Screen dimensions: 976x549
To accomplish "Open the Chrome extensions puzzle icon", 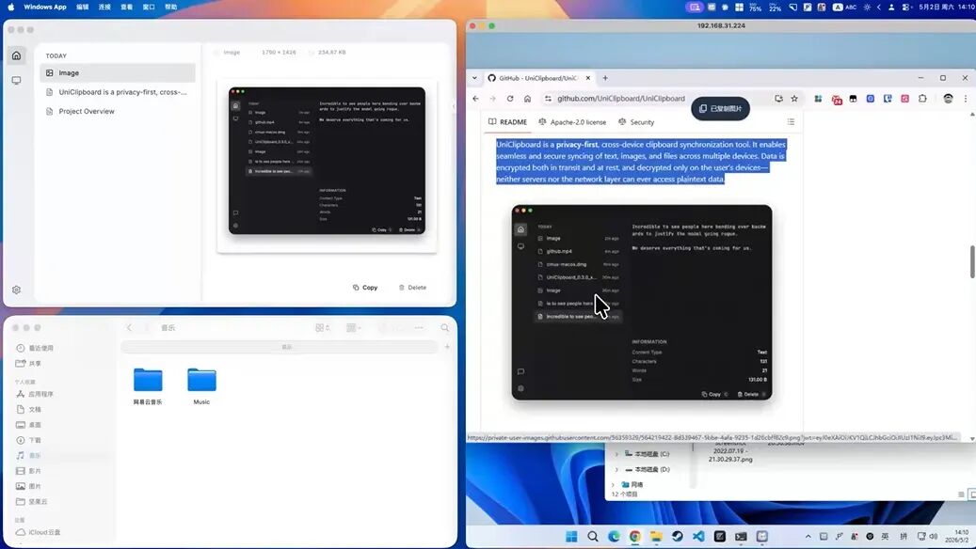I will click(922, 98).
